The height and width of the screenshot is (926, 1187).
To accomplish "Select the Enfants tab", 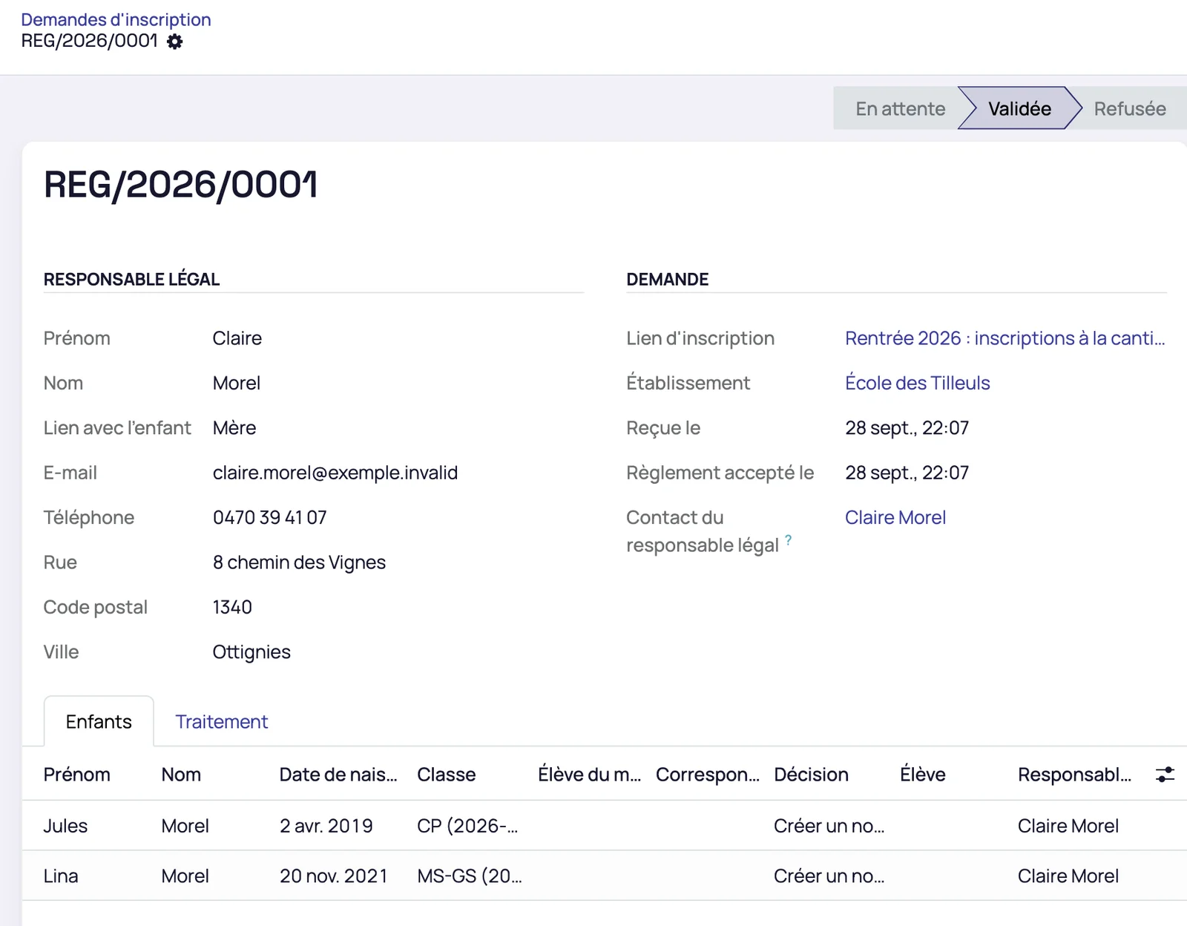I will [99, 722].
